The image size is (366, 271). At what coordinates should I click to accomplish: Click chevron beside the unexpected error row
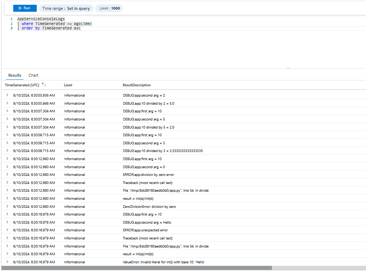click(x=7, y=230)
